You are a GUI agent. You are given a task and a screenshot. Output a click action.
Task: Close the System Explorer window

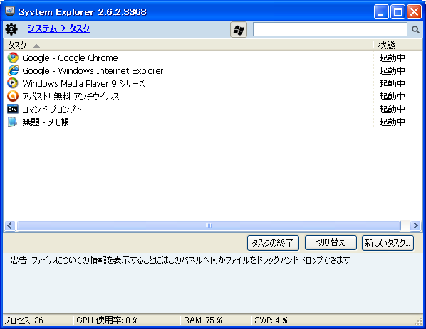(414, 11)
